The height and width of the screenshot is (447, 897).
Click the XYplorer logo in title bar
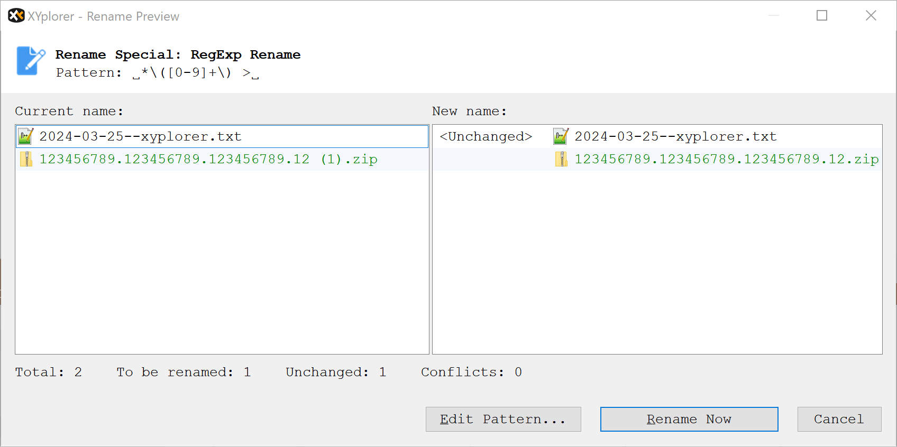click(16, 16)
